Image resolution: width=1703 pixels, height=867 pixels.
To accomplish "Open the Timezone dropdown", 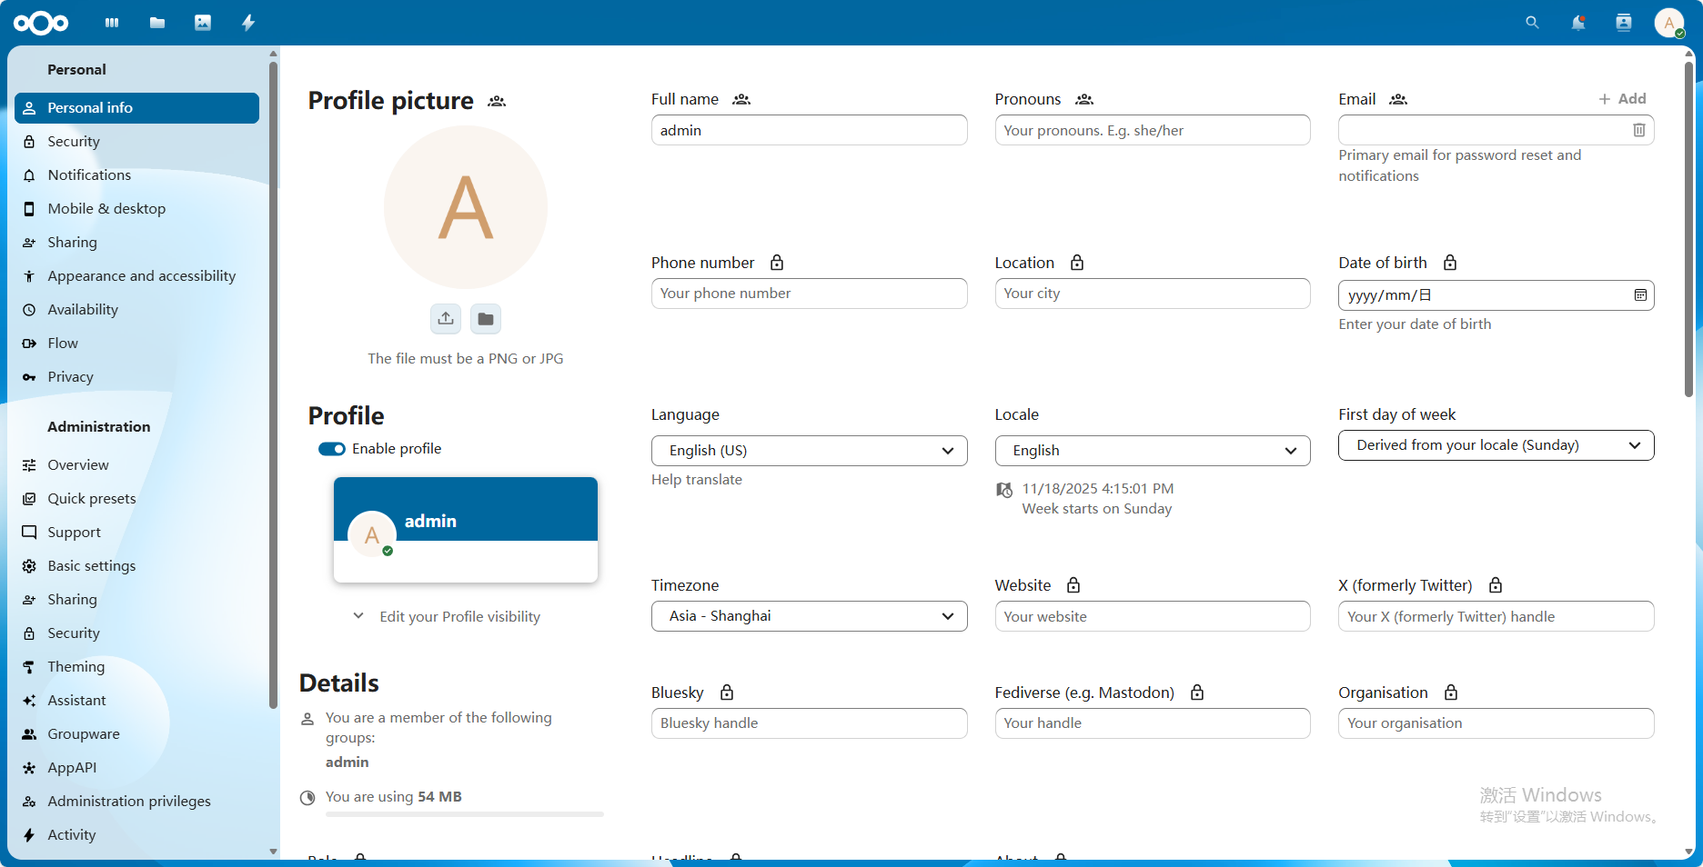I will [x=809, y=616].
